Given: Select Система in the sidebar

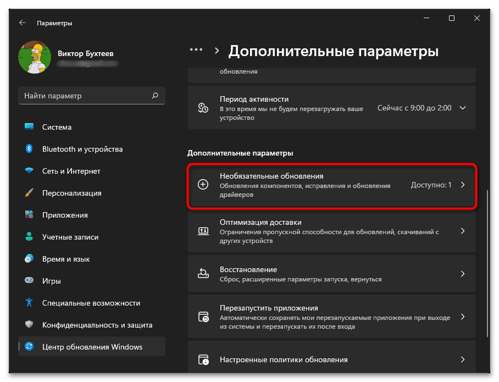Looking at the screenshot, I should point(92,127).
